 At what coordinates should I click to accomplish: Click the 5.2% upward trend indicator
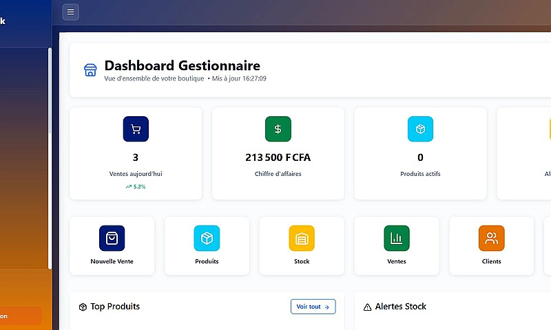coord(136,186)
